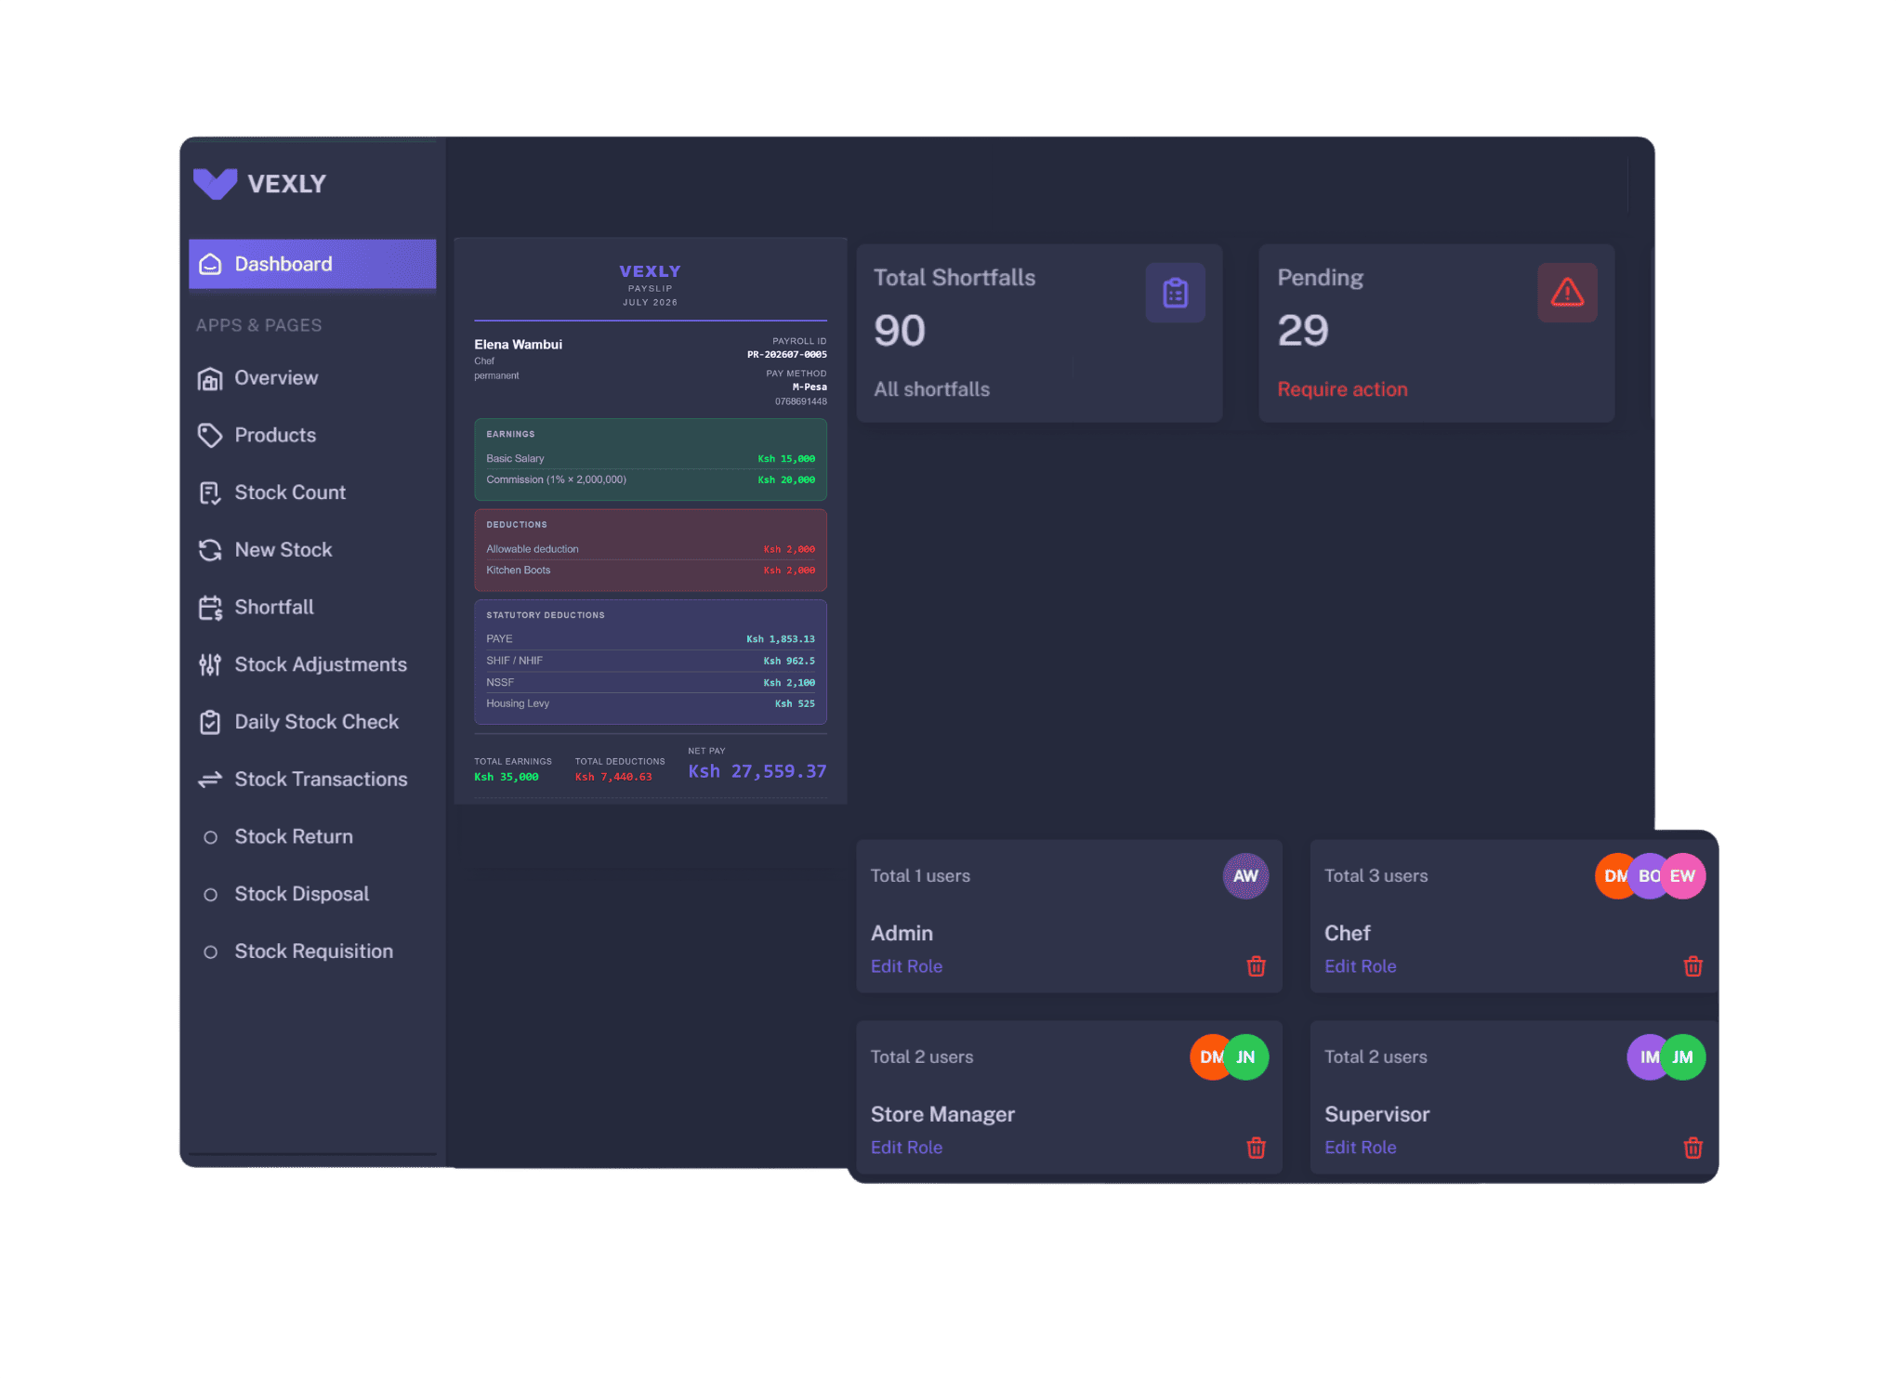The width and height of the screenshot is (1896, 1378).
Task: Open Stock Requisition sub-item
Action: 312,951
